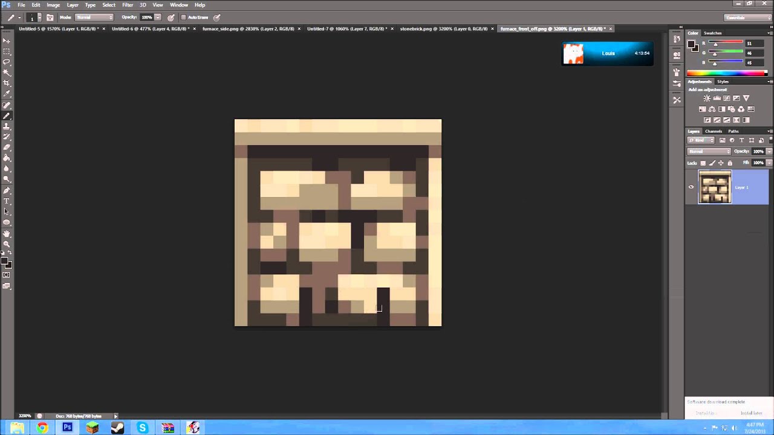Image resolution: width=774 pixels, height=435 pixels.
Task: Select the Rectangular Marquee tool
Action: tap(7, 51)
